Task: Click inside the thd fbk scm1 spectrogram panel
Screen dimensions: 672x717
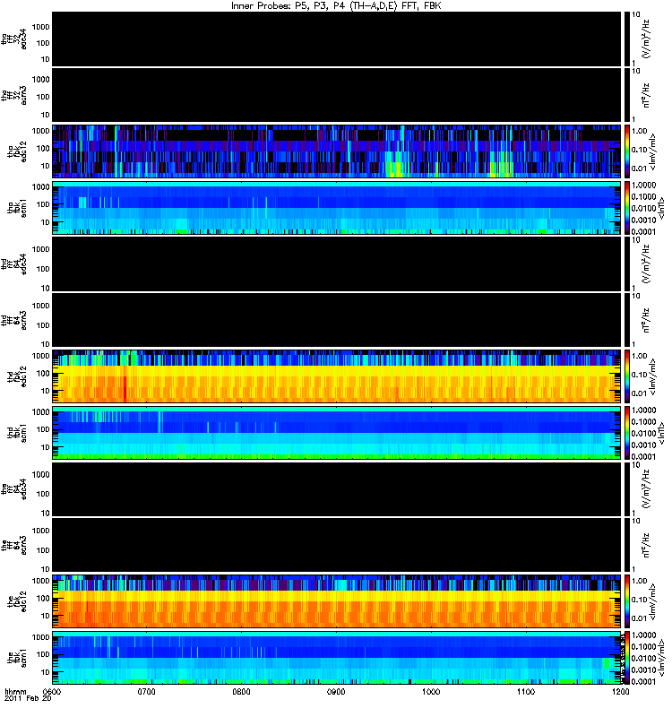Action: (336, 433)
